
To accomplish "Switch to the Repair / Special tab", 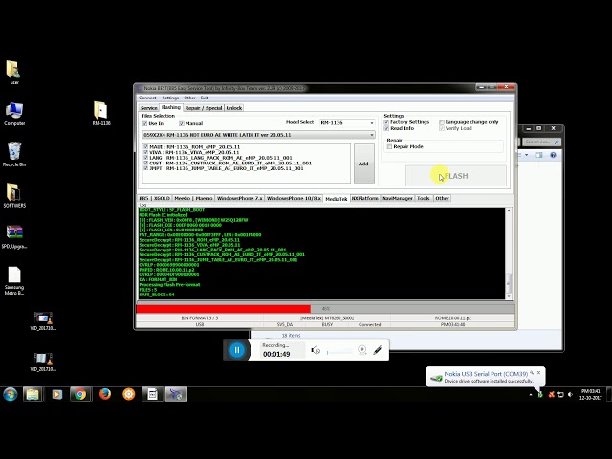I will [204, 108].
